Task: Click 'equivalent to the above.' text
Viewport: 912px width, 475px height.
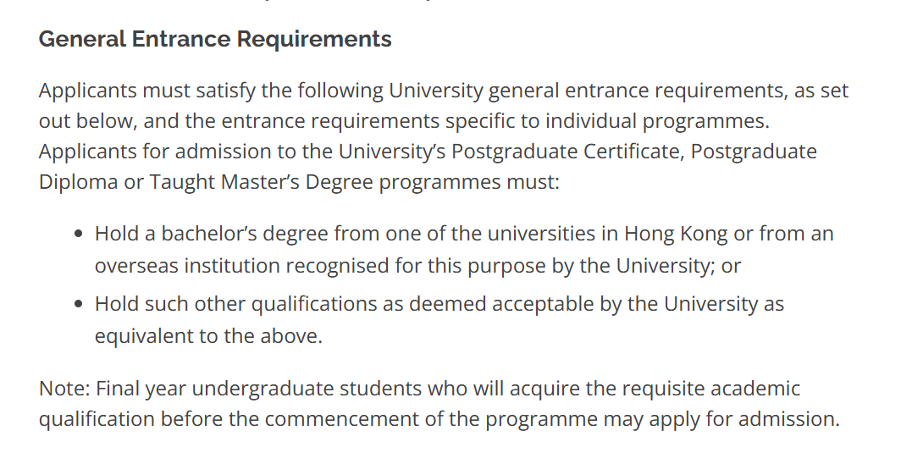Action: 209,336
